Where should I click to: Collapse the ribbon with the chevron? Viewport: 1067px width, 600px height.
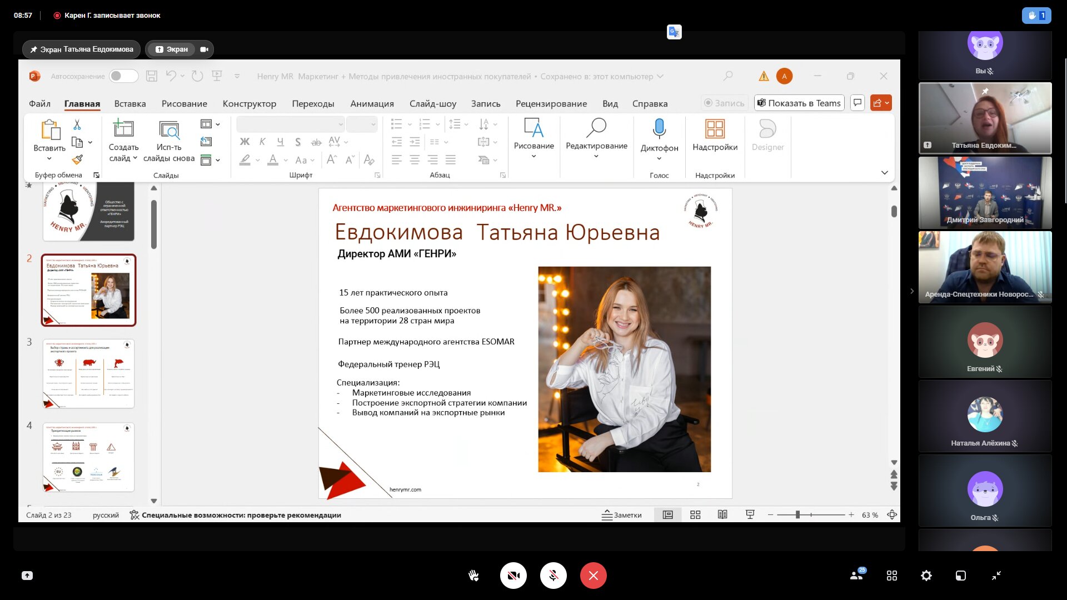point(884,173)
